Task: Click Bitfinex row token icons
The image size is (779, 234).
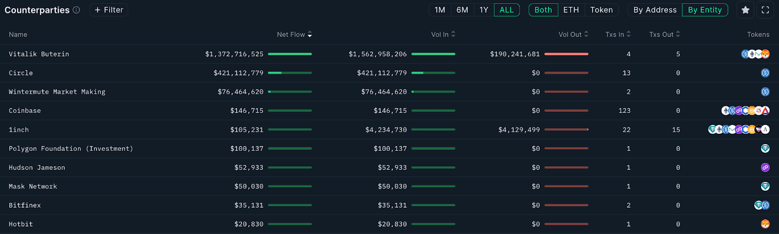Action: point(762,206)
